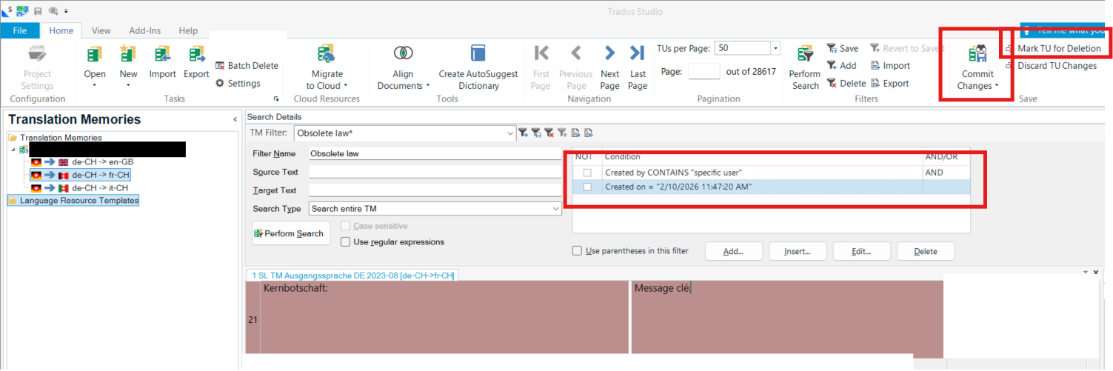
Task: Open the Search Type dropdown
Action: 556,209
